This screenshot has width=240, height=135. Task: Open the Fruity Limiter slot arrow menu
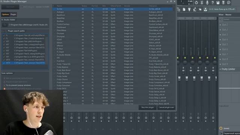220,69
